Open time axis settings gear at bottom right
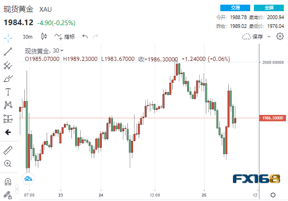This screenshot has height=201, width=288. (273, 194)
